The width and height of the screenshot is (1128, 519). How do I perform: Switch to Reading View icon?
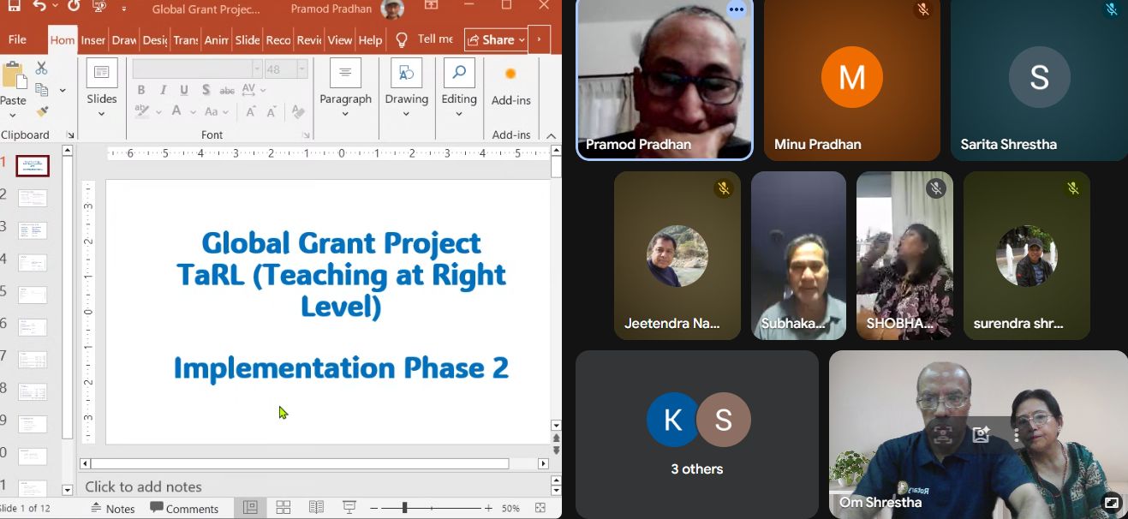point(316,508)
